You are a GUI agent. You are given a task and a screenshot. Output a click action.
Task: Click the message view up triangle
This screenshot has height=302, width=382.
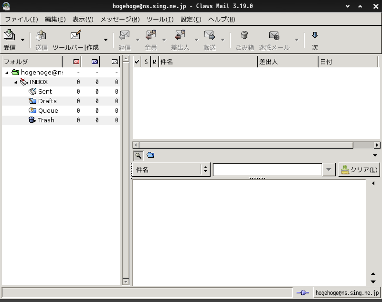tap(373, 274)
